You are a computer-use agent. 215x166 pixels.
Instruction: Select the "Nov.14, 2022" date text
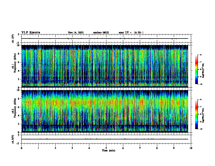tap(76, 33)
